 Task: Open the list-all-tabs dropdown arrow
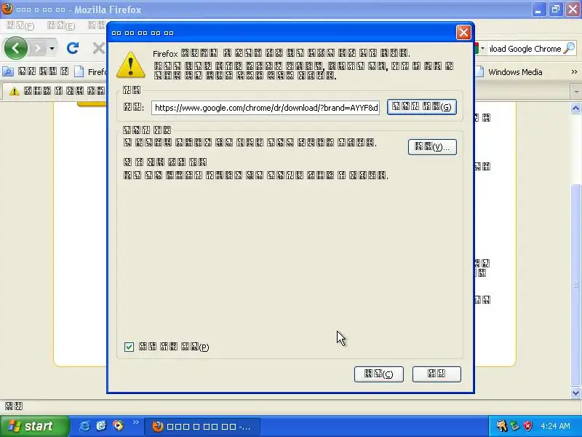[x=576, y=92]
